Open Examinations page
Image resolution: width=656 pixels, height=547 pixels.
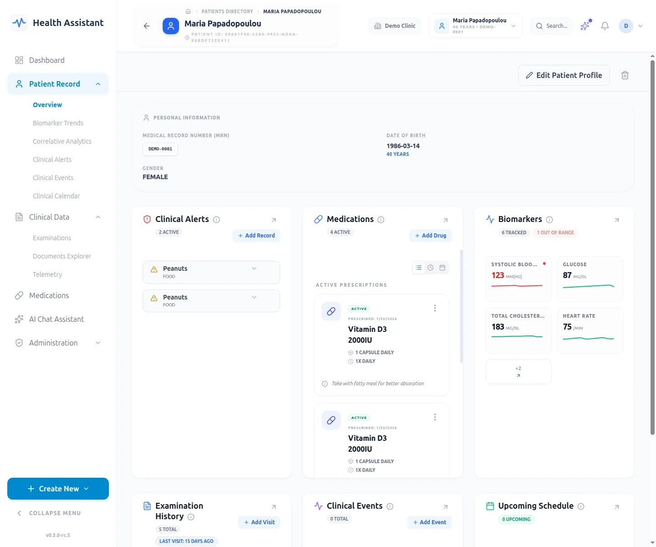[x=52, y=238]
